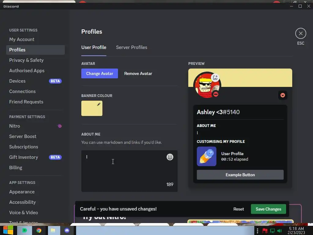
Task: Click the pencil edit icon on banner colour
Action: 99,104
